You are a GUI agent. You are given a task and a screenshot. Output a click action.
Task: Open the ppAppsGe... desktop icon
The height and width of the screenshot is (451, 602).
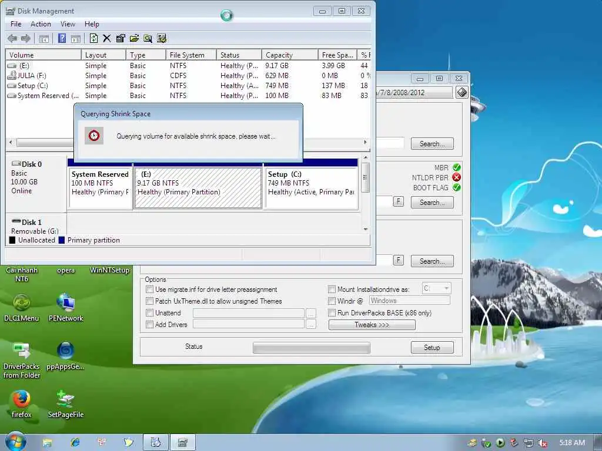pos(65,356)
